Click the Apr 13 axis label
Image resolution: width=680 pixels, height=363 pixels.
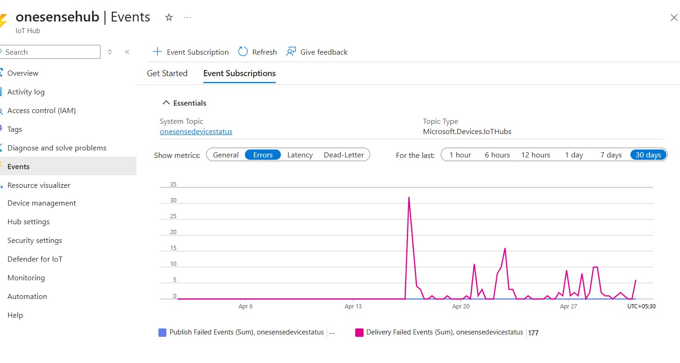pos(353,306)
